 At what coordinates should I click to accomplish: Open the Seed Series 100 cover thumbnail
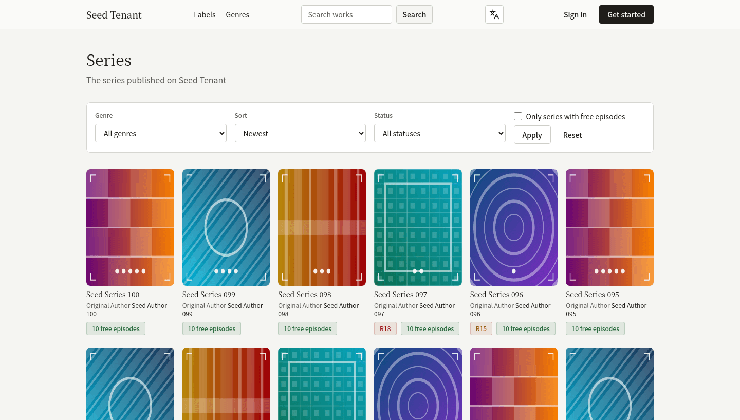click(130, 227)
